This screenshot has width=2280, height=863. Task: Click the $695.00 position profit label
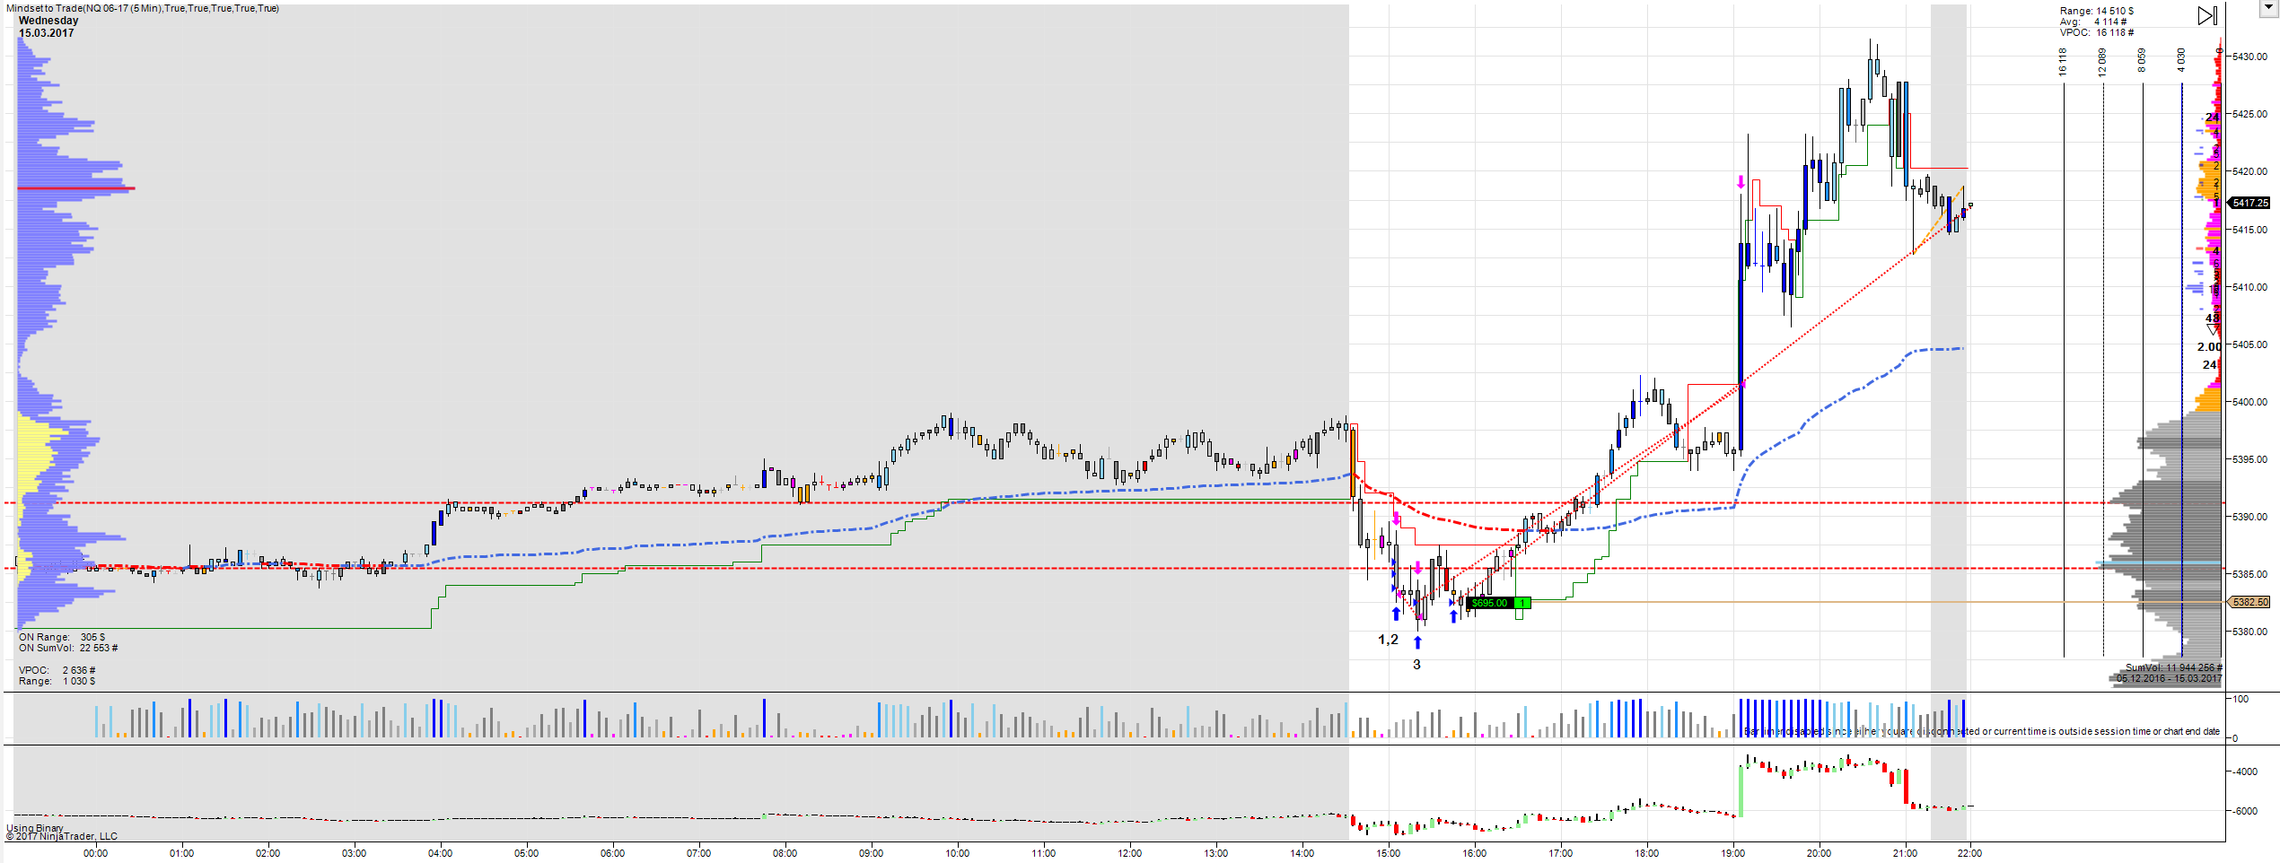point(1490,603)
